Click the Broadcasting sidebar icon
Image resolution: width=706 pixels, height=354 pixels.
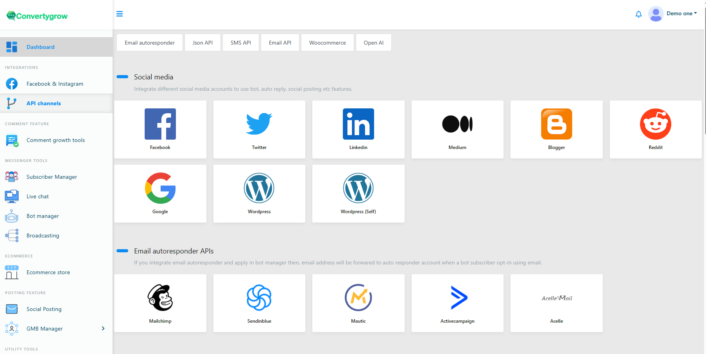tap(12, 235)
